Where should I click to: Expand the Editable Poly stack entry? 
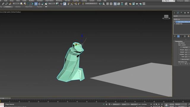[175, 24]
